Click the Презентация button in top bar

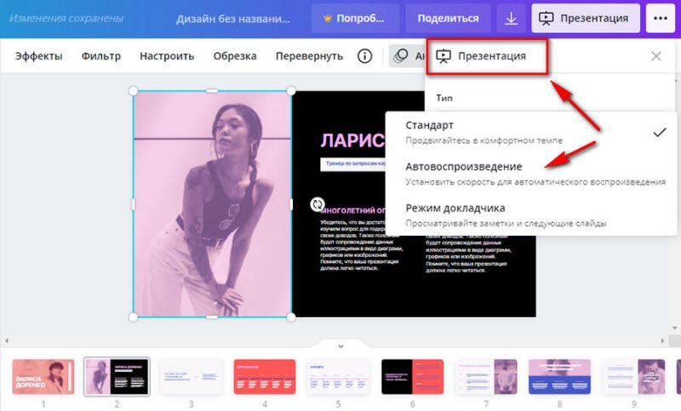586,18
